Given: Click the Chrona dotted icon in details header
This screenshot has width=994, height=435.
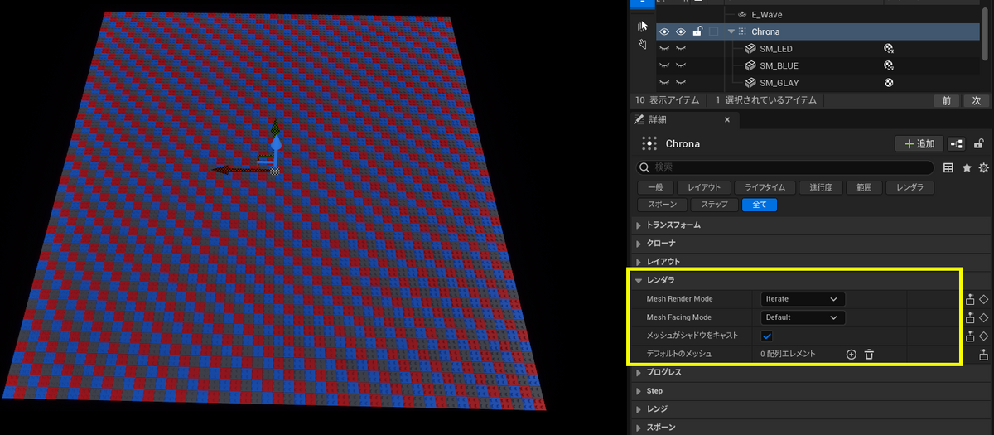Looking at the screenshot, I should point(649,143).
